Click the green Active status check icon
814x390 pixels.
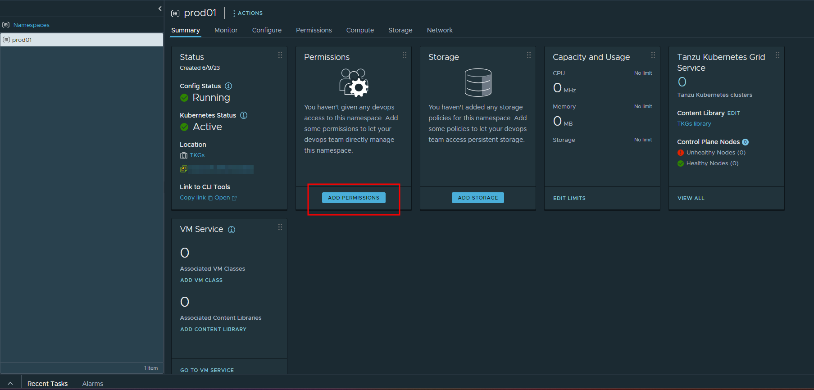point(184,127)
